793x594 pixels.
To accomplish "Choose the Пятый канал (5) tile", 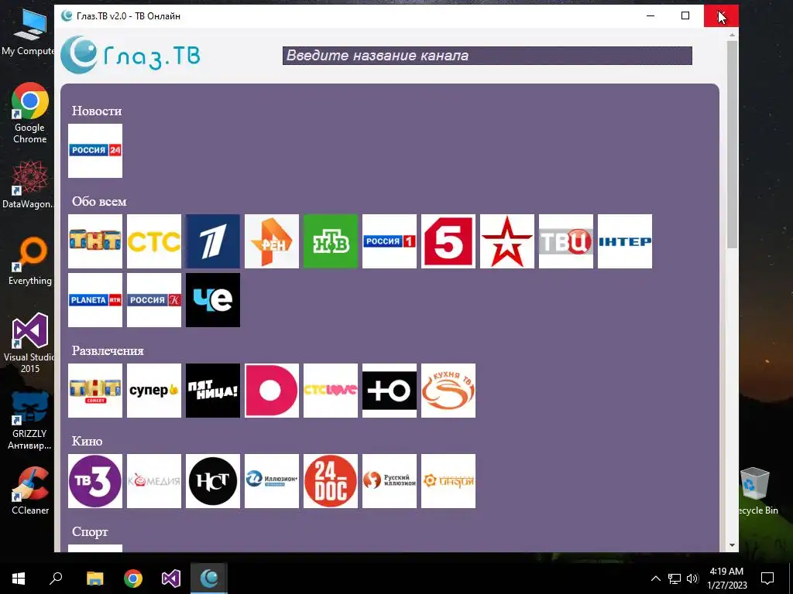I will pos(448,241).
